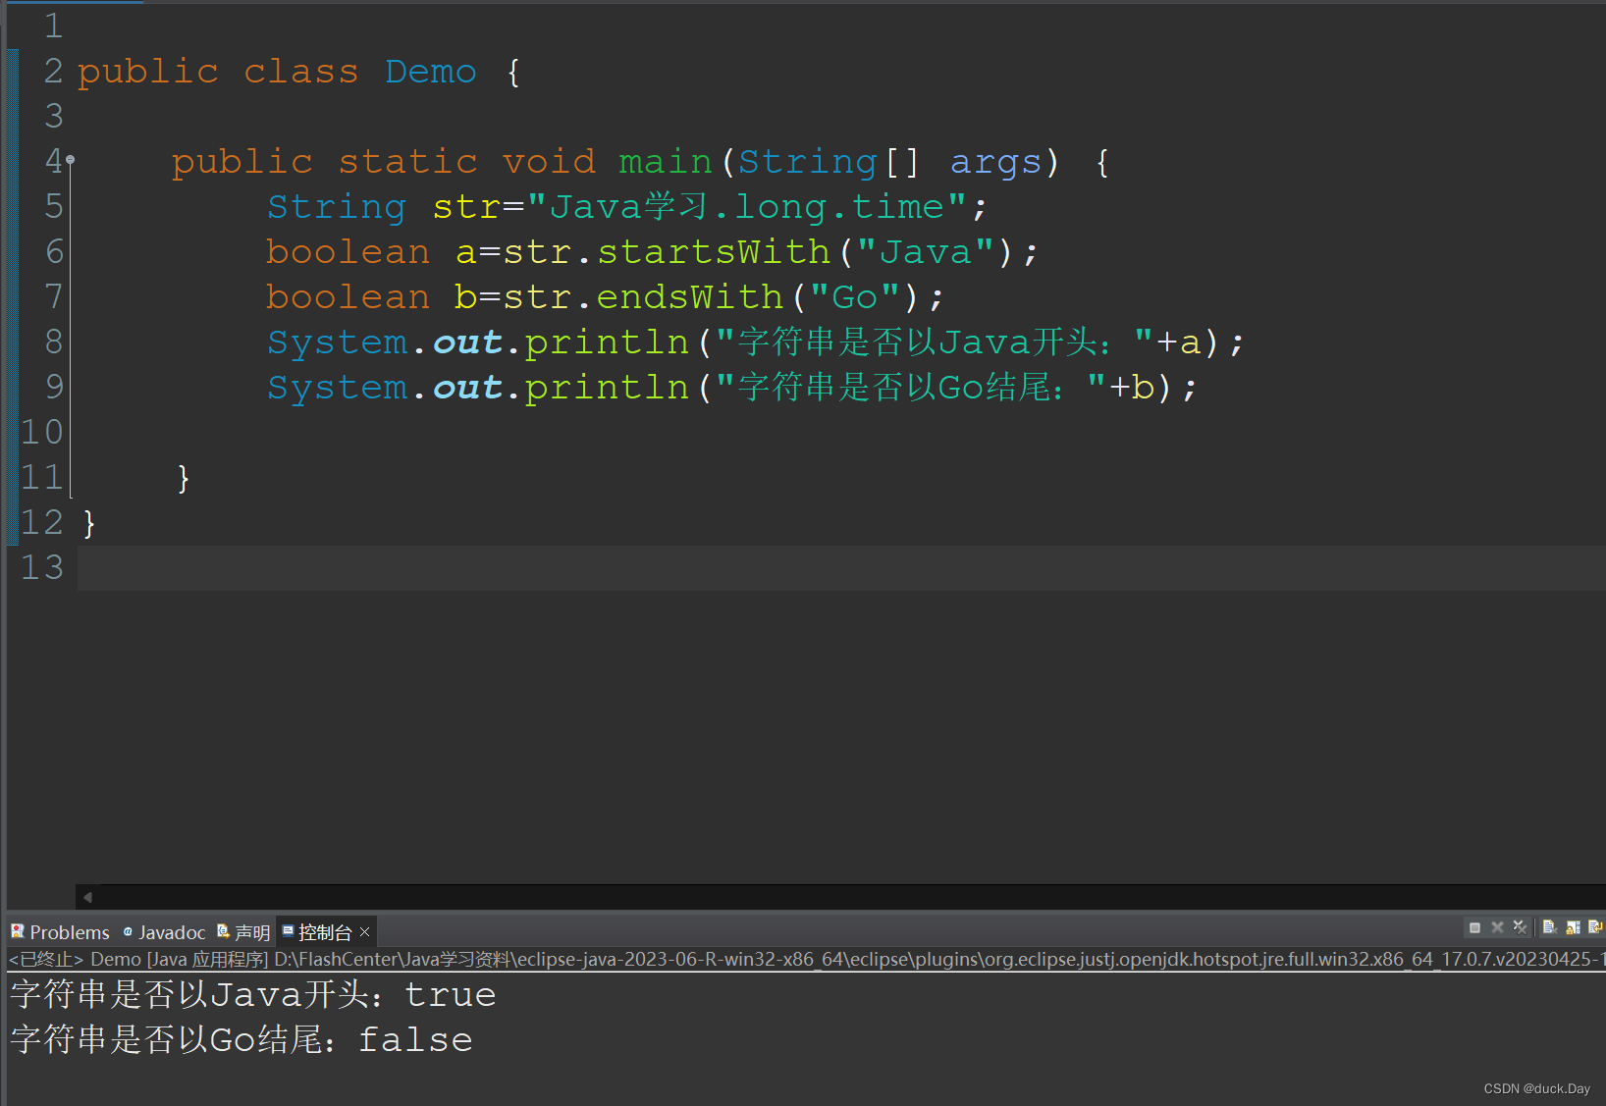Clear the console using Clear Console icon
Image resolution: width=1606 pixels, height=1106 pixels.
[1551, 927]
